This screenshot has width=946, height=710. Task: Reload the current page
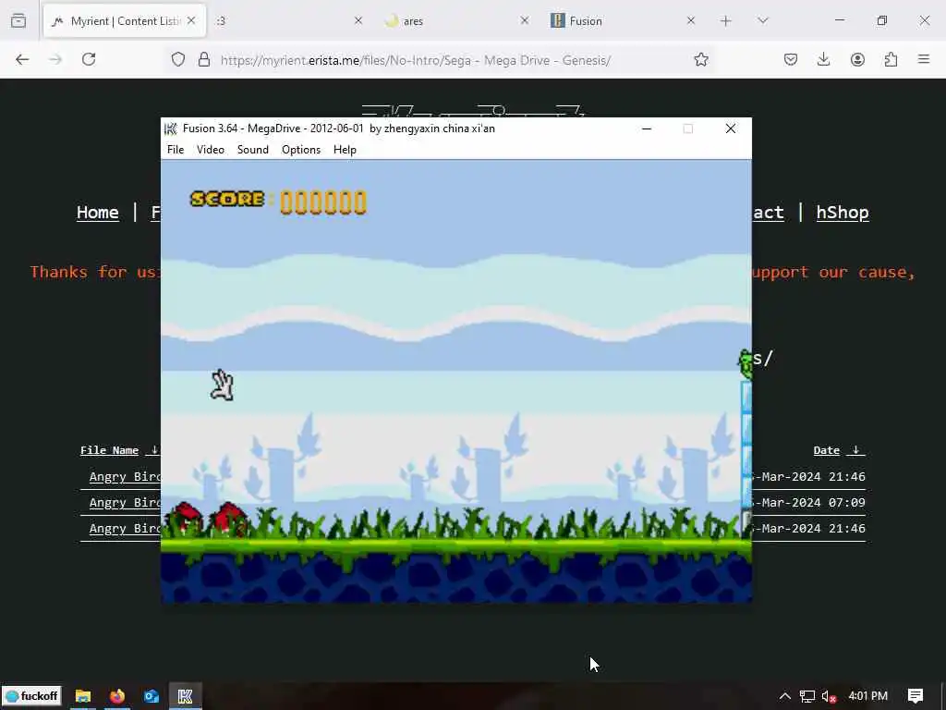[89, 59]
